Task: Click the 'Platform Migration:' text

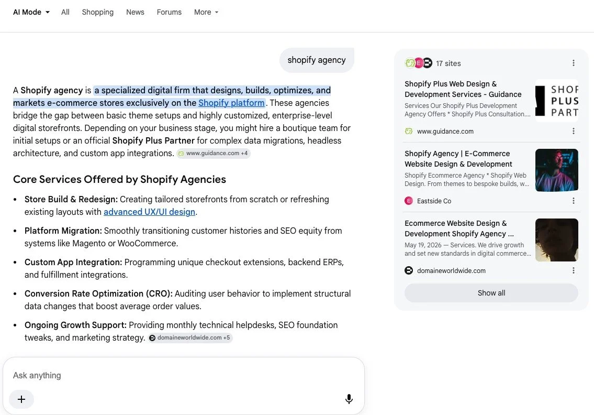Action: click(63, 231)
